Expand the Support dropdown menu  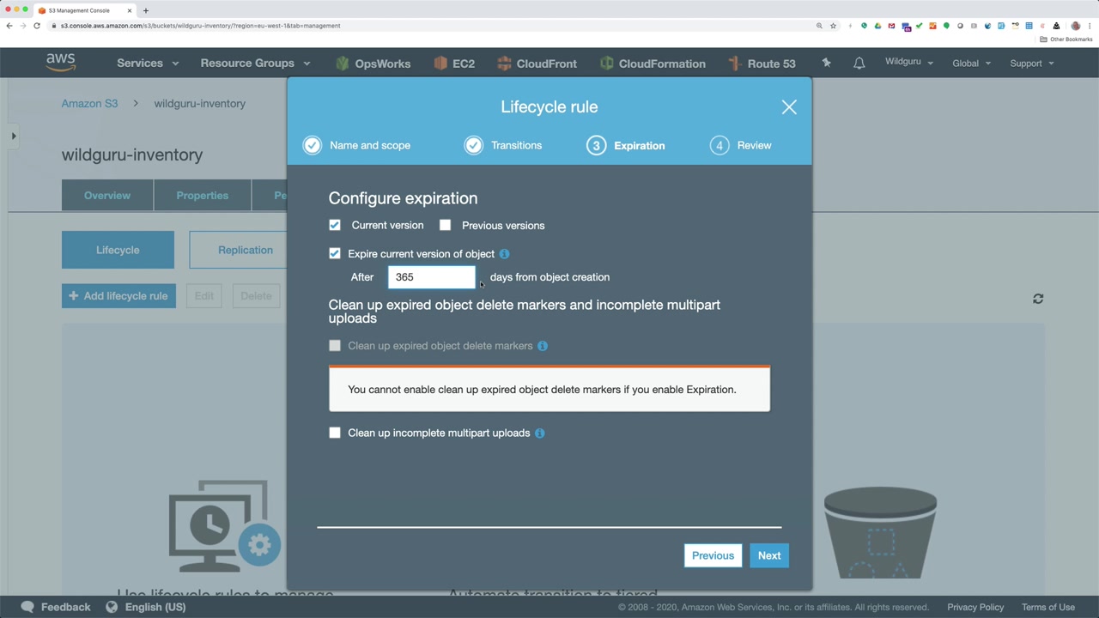(1032, 64)
